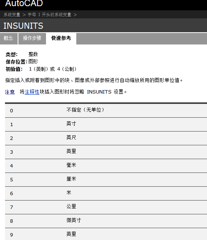This screenshot has width=207, height=240.
Task: Select table row 5 厘米
Action: 106,179
